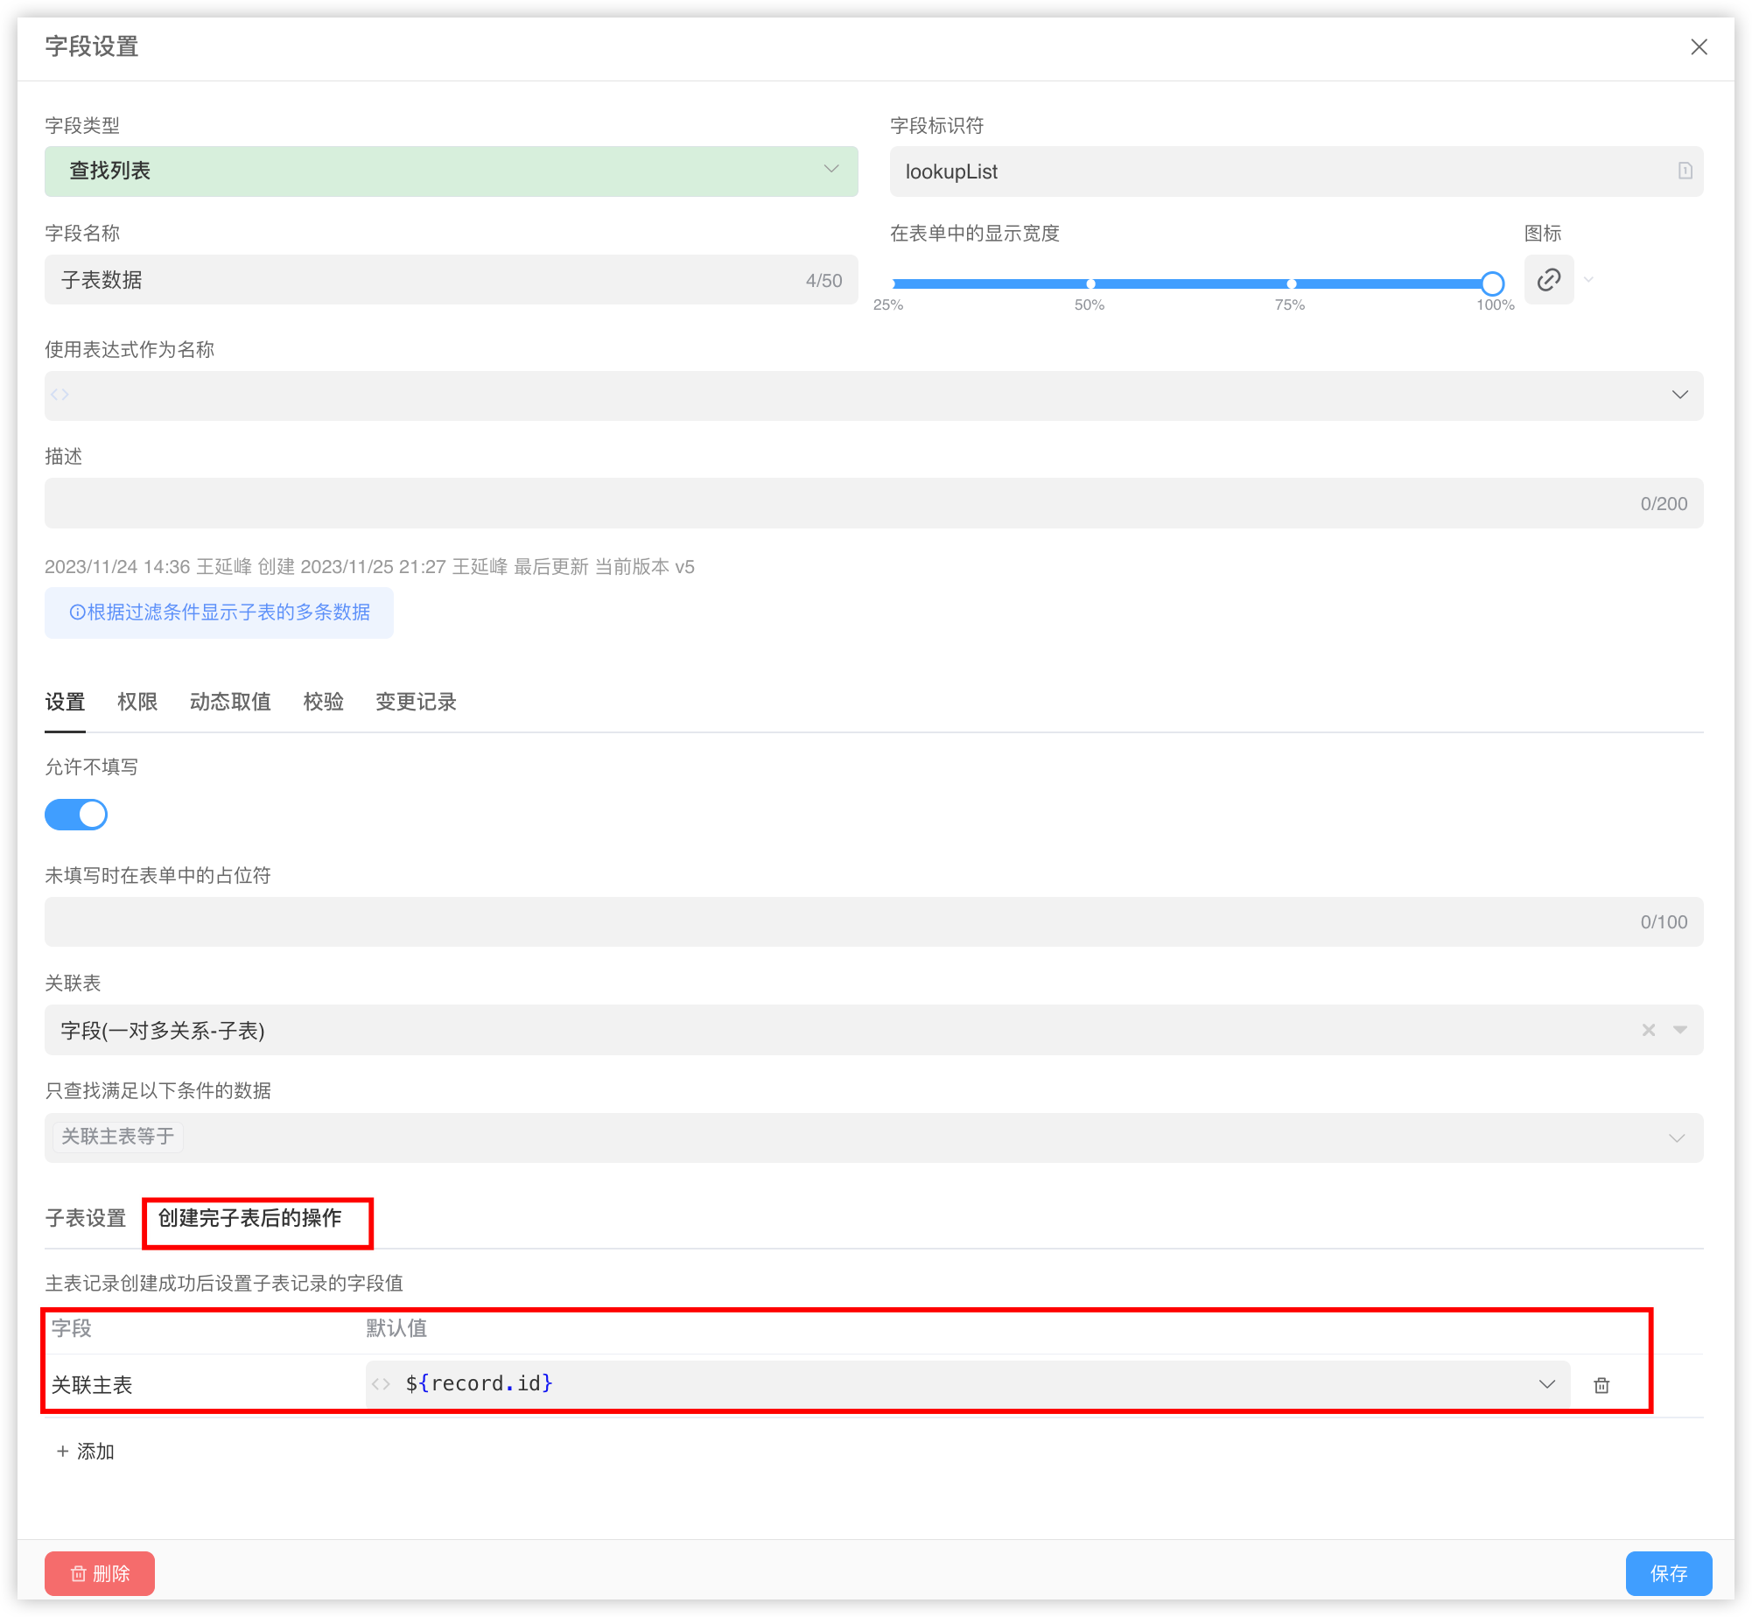Click the link icon button under 图标

pyautogui.click(x=1548, y=280)
